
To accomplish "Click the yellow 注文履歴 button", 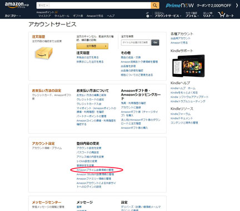I will pos(92,46).
